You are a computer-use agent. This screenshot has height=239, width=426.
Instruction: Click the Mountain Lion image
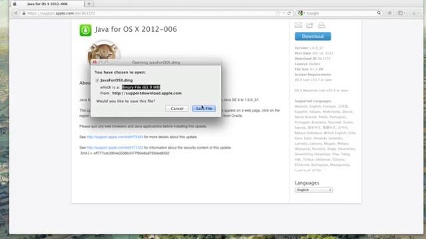[x=104, y=50]
